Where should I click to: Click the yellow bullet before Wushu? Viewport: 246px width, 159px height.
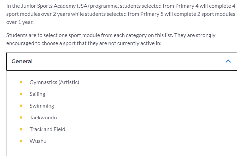[x=21, y=141]
